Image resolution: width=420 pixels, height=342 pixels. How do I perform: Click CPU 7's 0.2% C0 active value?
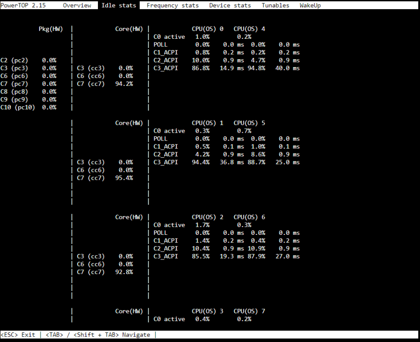coord(244,319)
